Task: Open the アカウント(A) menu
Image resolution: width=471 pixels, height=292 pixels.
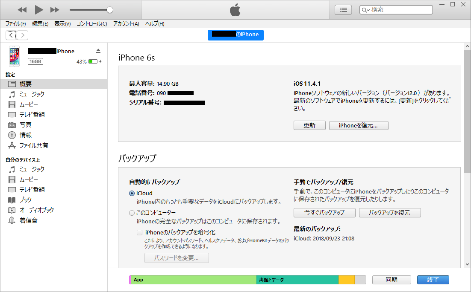Action: [126, 24]
